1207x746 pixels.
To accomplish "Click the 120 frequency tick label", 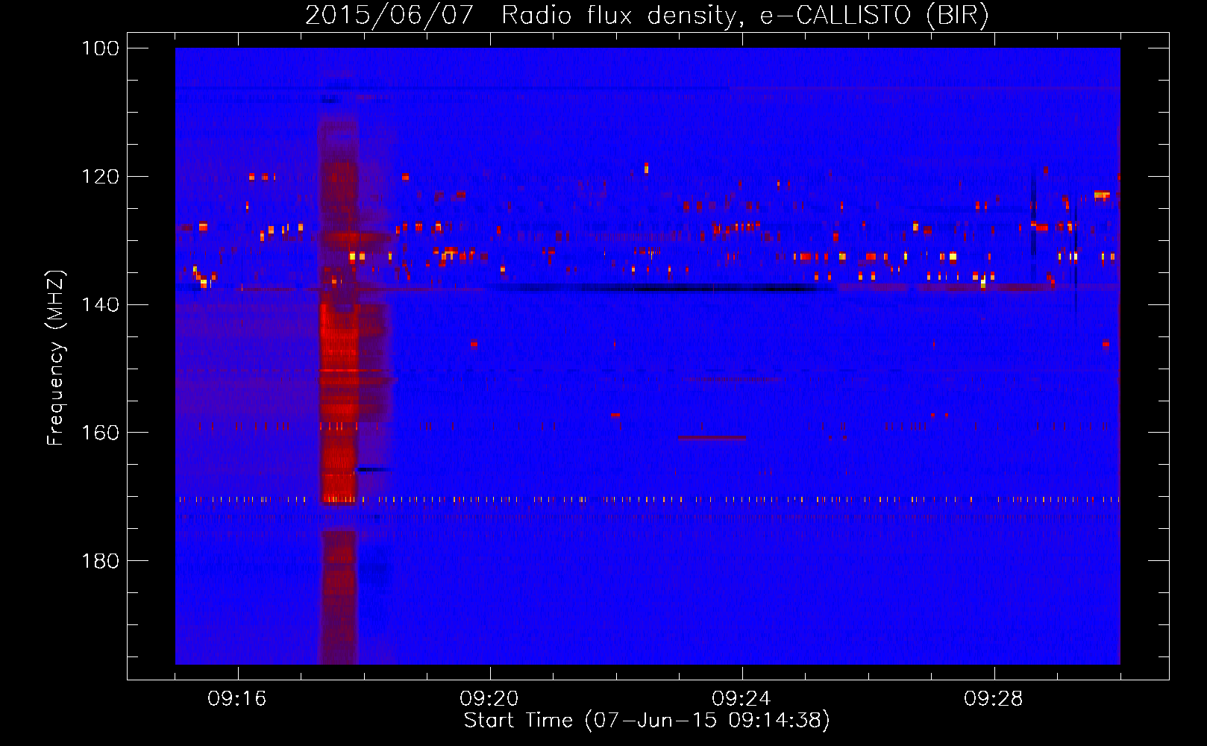I will [101, 177].
